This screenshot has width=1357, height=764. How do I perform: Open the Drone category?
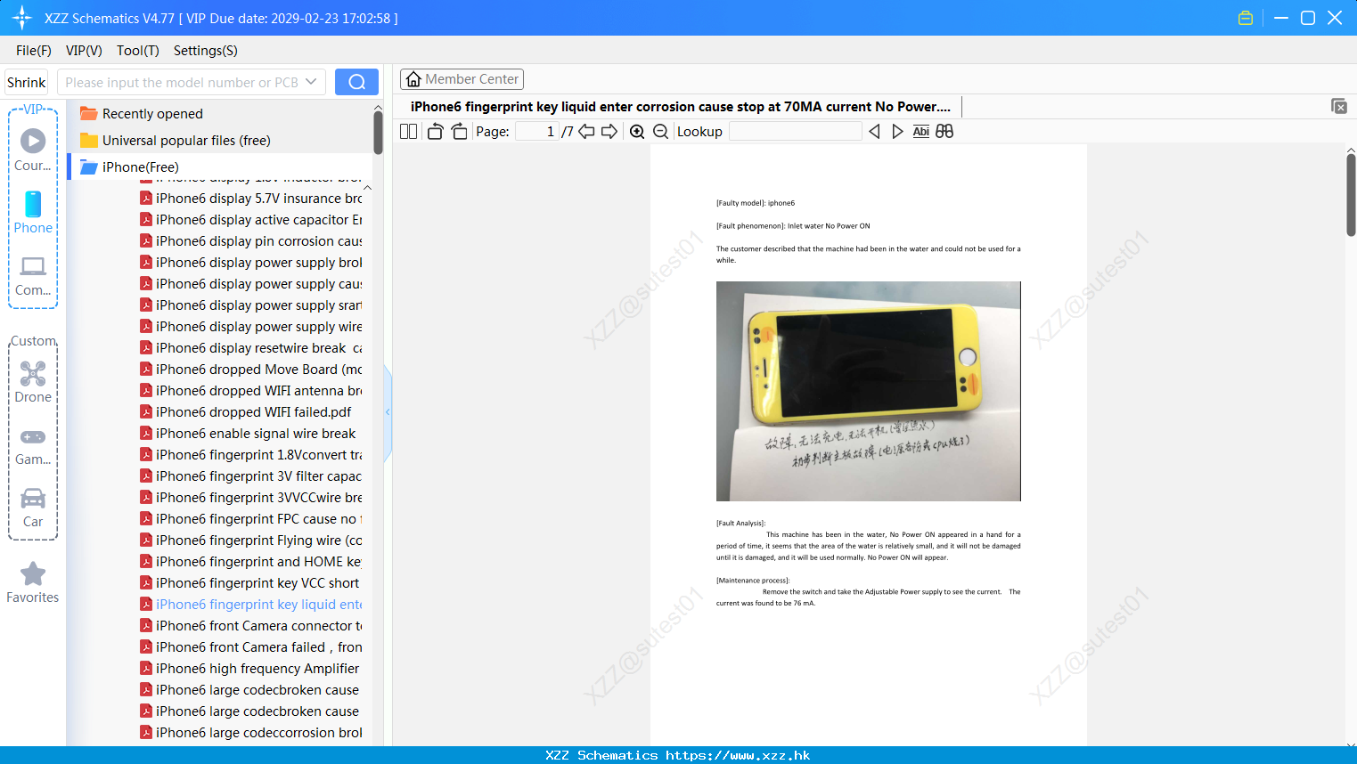click(33, 382)
